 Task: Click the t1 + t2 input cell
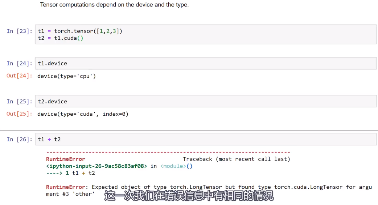tap(206, 139)
